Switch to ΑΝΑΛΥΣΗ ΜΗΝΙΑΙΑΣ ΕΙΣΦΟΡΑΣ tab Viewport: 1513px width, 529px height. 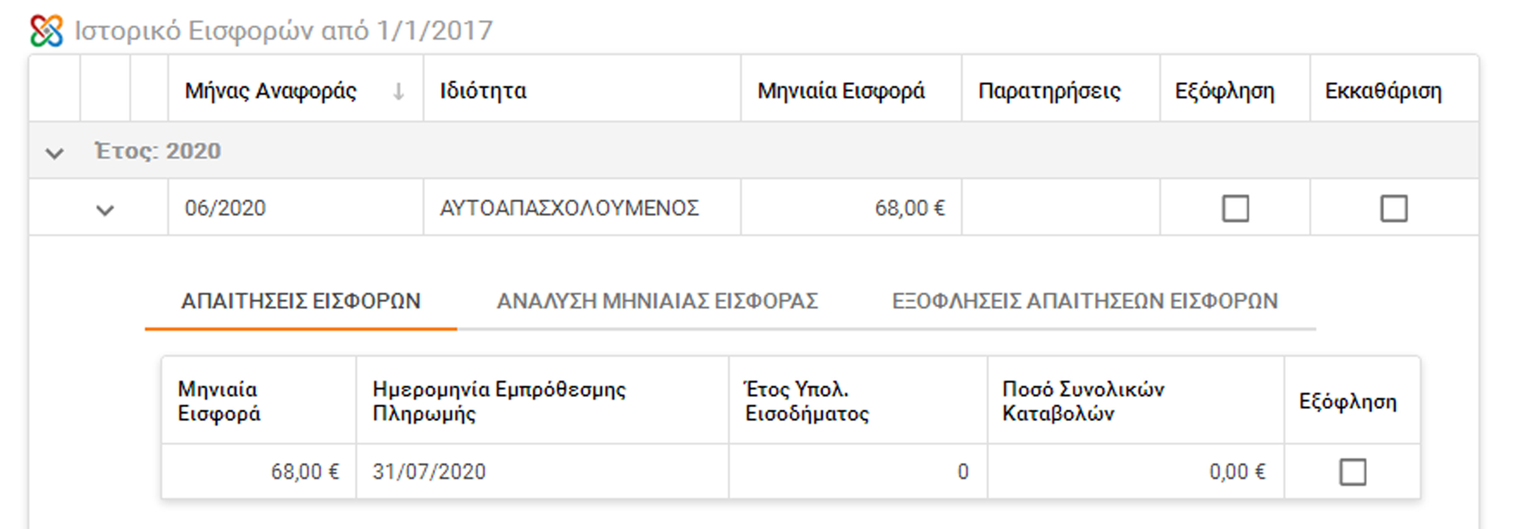657,302
